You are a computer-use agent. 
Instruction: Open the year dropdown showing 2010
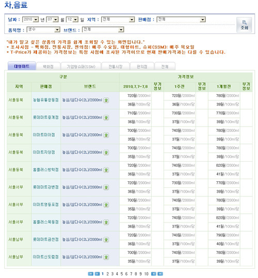point(30,20)
